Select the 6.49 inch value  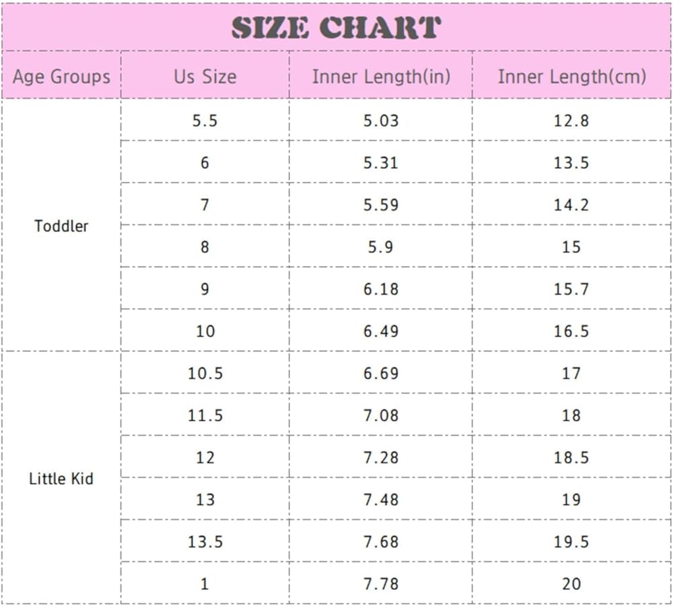coord(381,331)
